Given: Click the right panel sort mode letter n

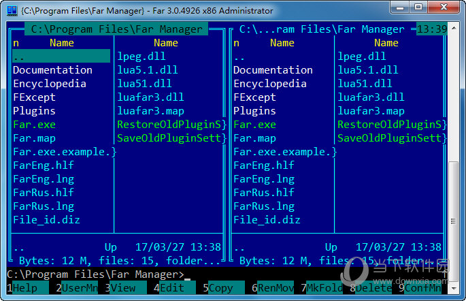Looking at the screenshot, I should pos(236,43).
